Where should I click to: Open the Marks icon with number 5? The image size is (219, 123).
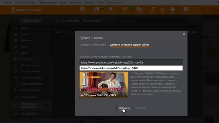point(139,9)
